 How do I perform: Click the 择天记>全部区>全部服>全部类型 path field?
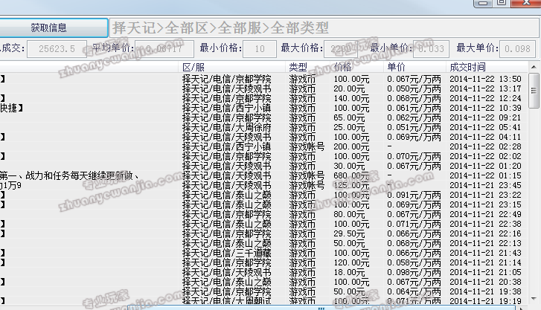[324, 28]
